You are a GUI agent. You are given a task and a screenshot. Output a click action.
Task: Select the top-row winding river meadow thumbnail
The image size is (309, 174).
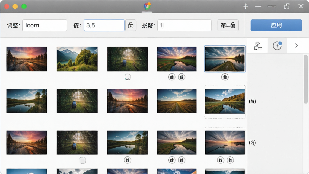[x=177, y=59]
